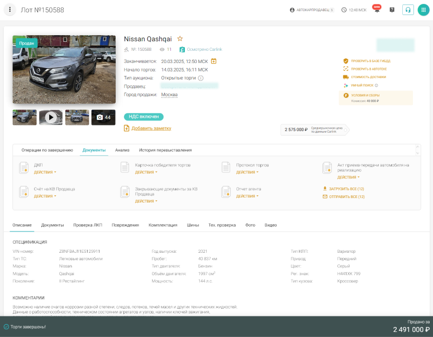Image resolution: width=433 pixels, height=337 pixels.
Task: Add Nissan Qashqai to favorites with star
Action: 180,38
